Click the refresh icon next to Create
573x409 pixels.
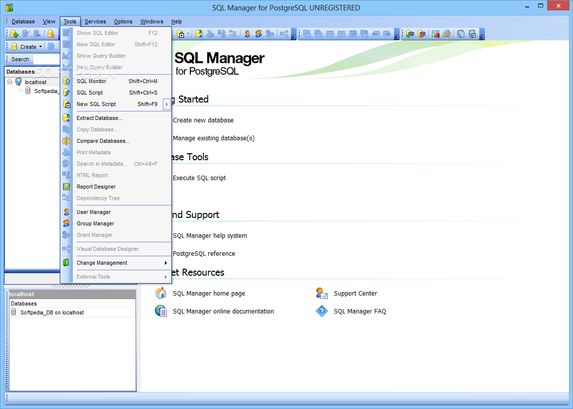(51, 47)
